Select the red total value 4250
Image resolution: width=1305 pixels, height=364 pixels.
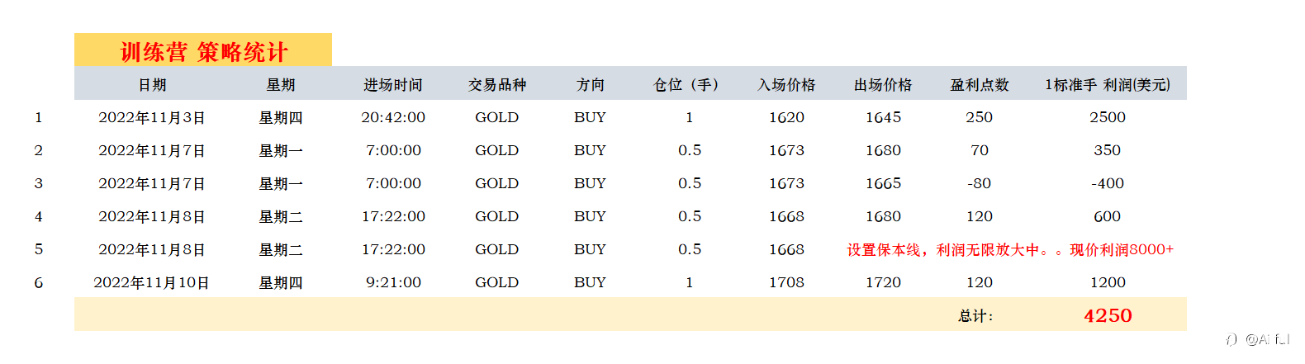(1108, 315)
